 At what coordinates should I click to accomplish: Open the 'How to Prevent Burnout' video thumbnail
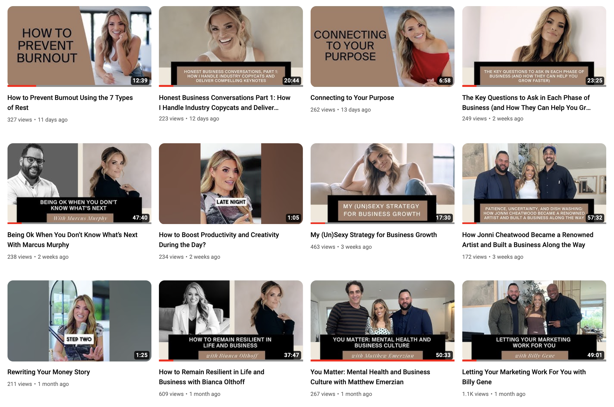pos(79,46)
